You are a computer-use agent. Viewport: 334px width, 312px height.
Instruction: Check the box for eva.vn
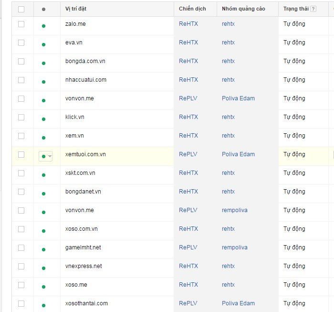coord(21,43)
